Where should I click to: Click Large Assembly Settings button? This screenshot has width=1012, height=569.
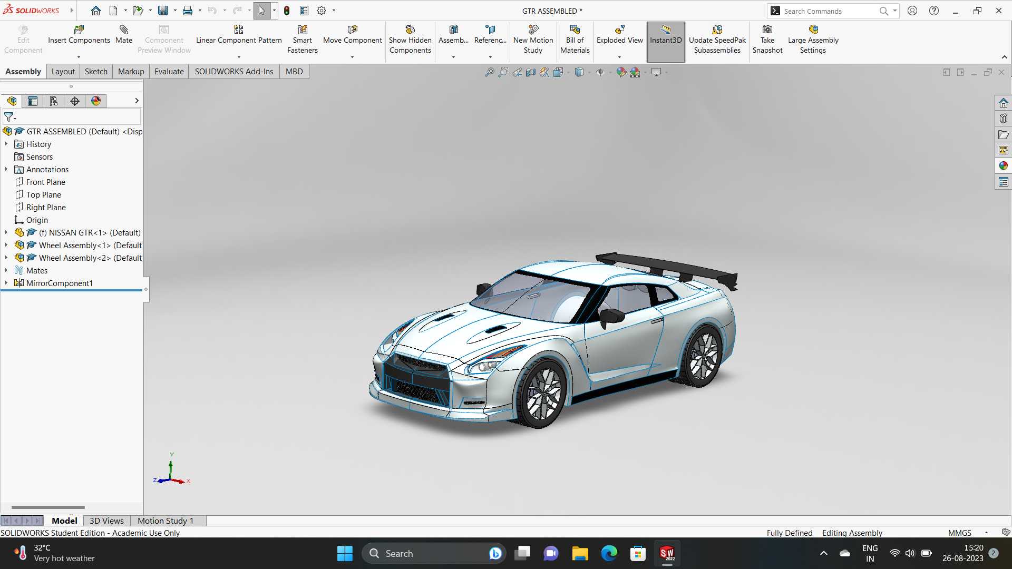813,40
